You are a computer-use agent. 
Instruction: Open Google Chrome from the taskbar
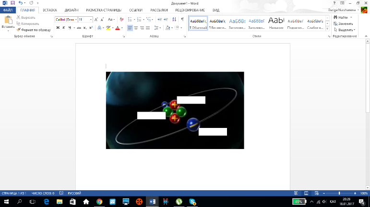tap(99, 202)
